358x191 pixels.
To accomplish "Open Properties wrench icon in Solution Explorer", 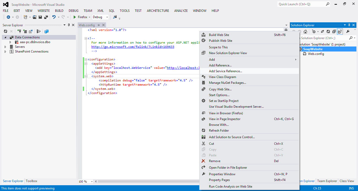I will click(348, 32).
